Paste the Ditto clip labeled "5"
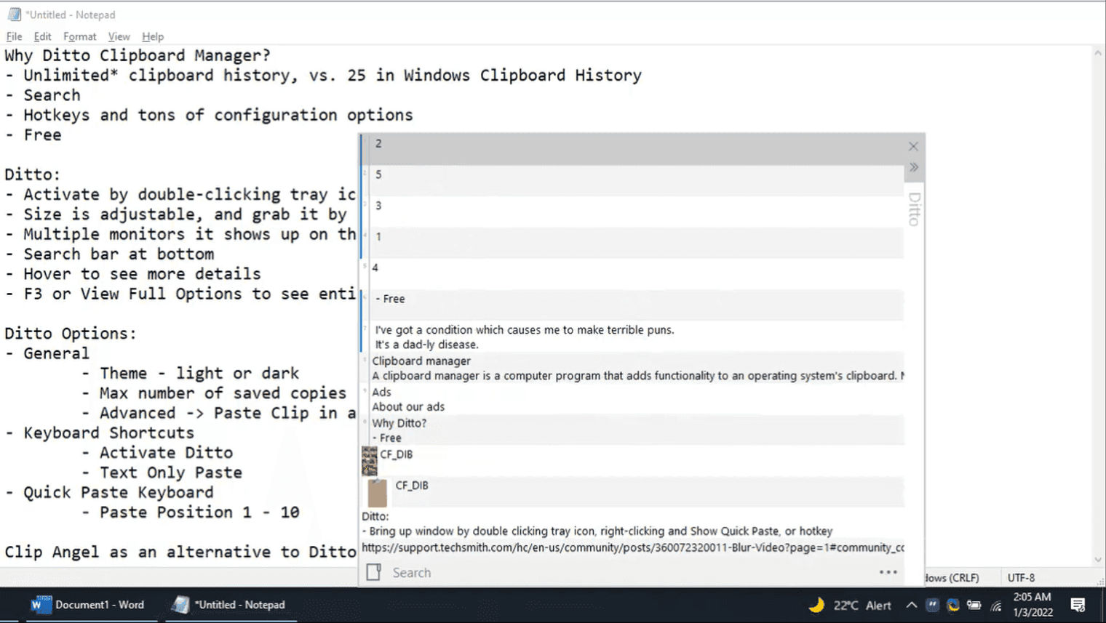This screenshot has height=623, width=1106. 633,180
